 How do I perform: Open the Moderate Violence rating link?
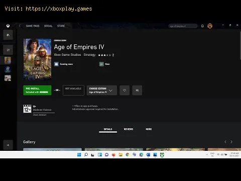42,110
